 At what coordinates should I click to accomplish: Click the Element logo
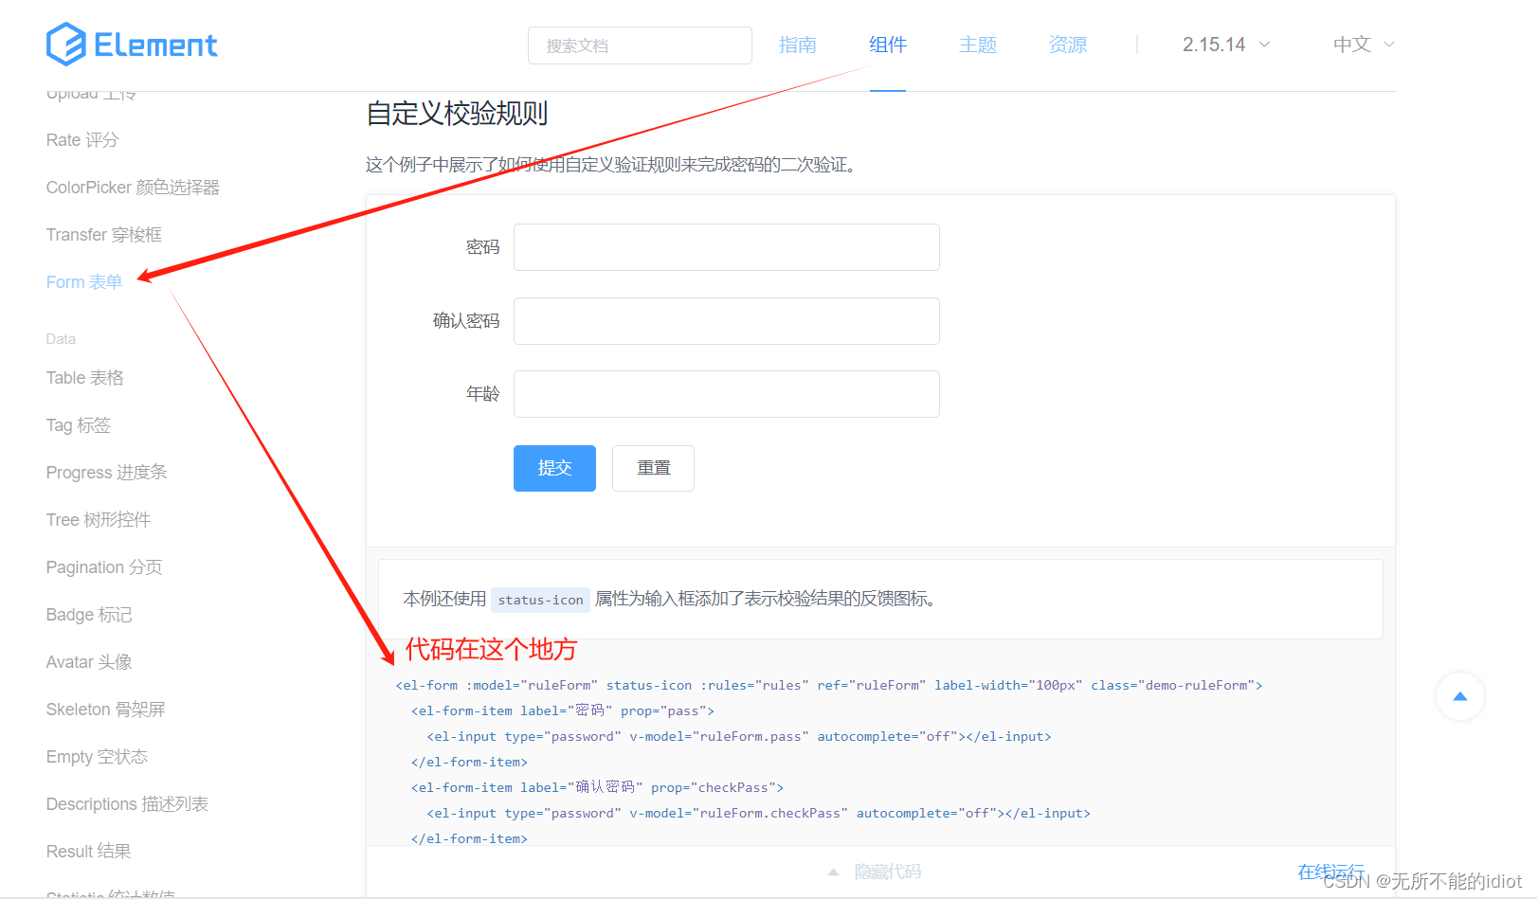tap(132, 45)
